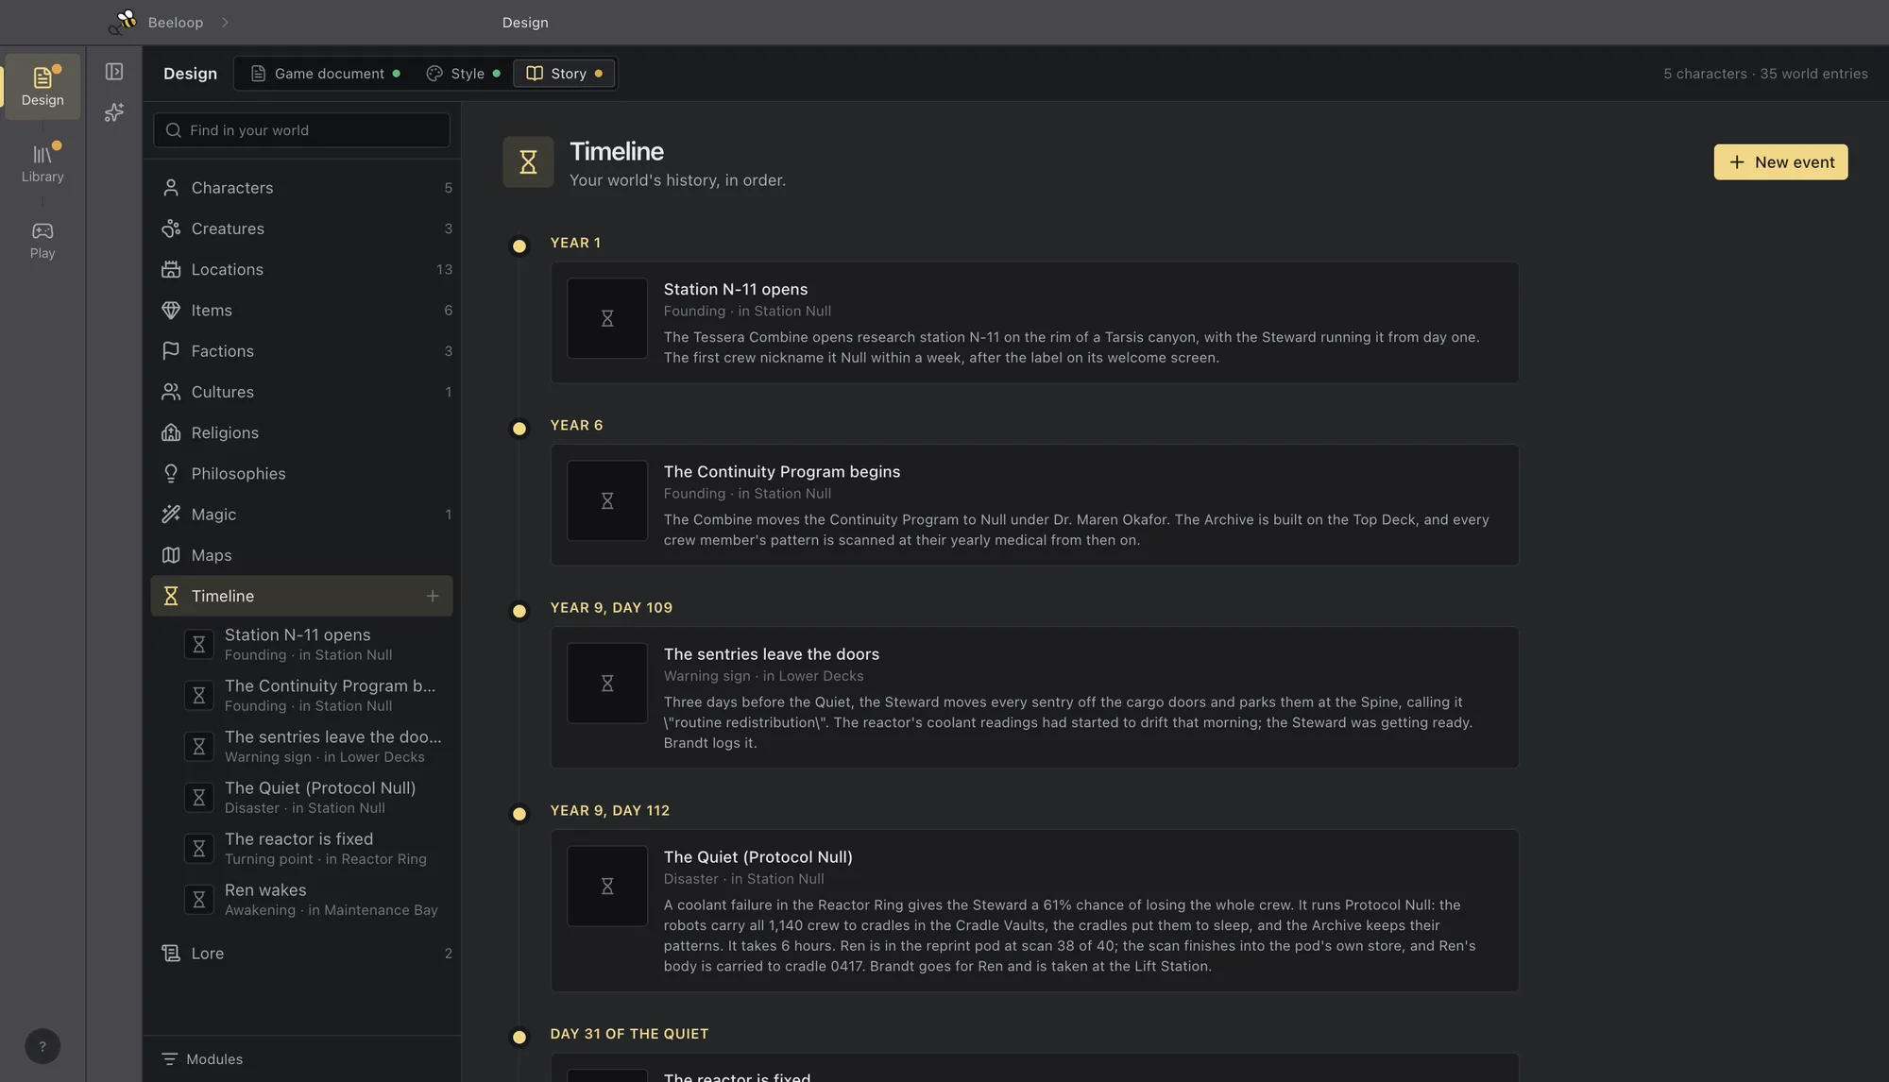Create a New event
This screenshot has height=1082, width=1889.
[x=1780, y=162]
